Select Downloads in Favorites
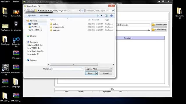 tap(36, 27)
